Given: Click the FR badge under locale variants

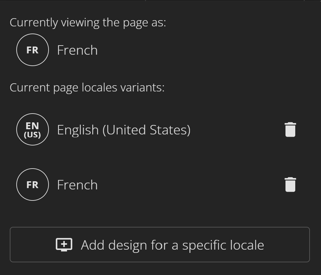Looking at the screenshot, I should tap(33, 185).
